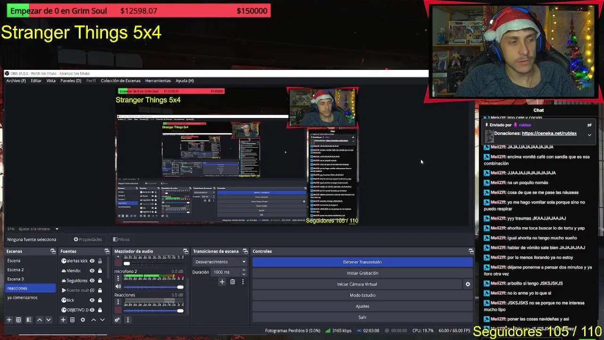The width and height of the screenshot is (604, 340).
Task: Open microfono 2 channel options menu
Action: coord(118,278)
